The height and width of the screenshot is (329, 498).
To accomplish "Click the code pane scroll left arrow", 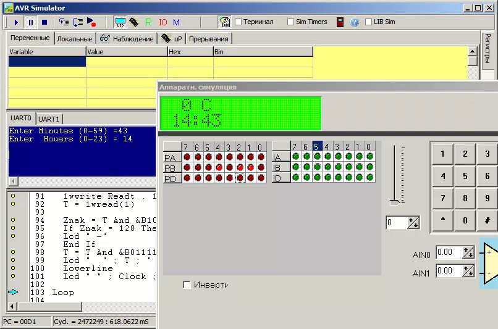I will pyautogui.click(x=12, y=307).
